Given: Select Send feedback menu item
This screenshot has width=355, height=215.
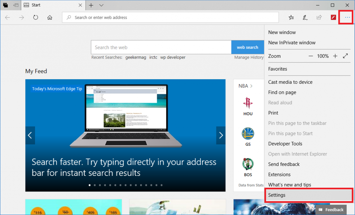Looking at the screenshot, I should (284, 164).
